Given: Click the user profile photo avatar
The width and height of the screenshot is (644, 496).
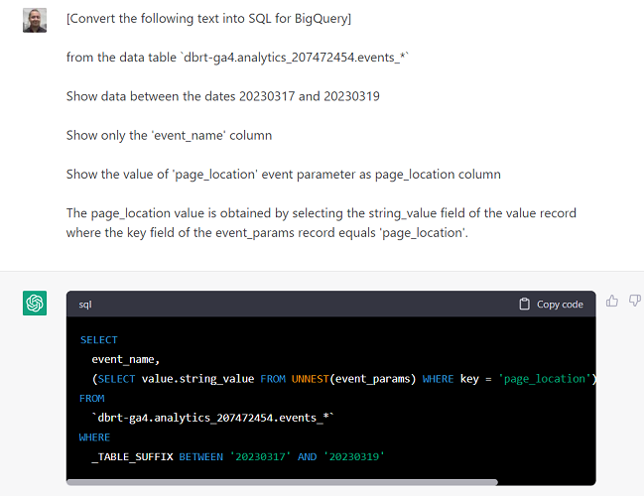Looking at the screenshot, I should point(35,20).
